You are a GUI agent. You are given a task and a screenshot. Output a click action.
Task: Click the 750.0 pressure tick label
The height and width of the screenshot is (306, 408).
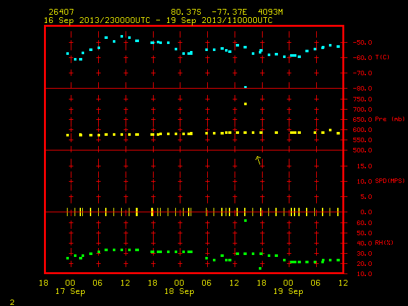pos(363,99)
